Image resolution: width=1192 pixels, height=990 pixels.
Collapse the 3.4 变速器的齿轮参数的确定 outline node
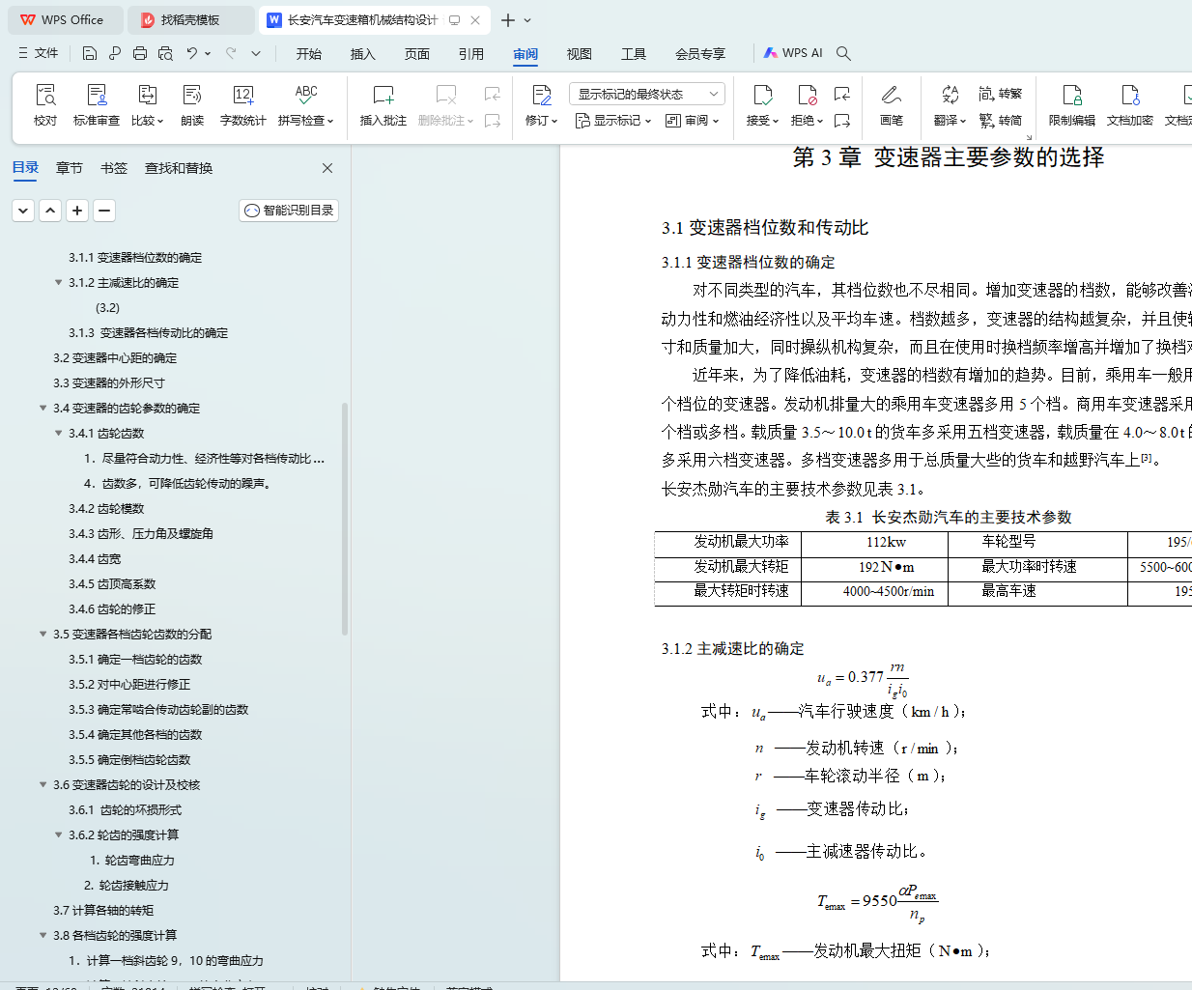pos(43,408)
